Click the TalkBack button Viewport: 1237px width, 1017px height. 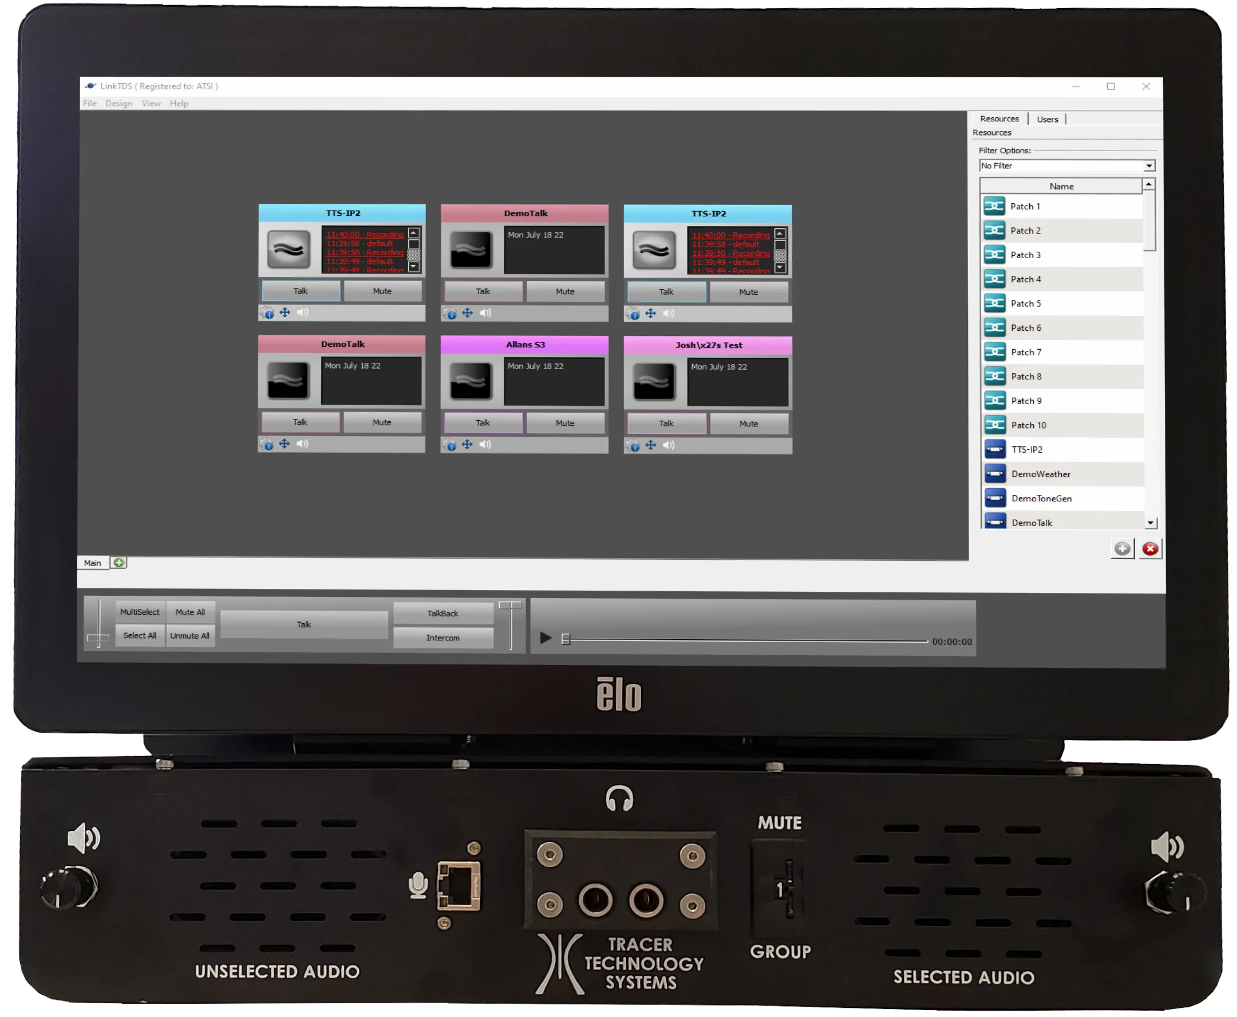tap(443, 613)
